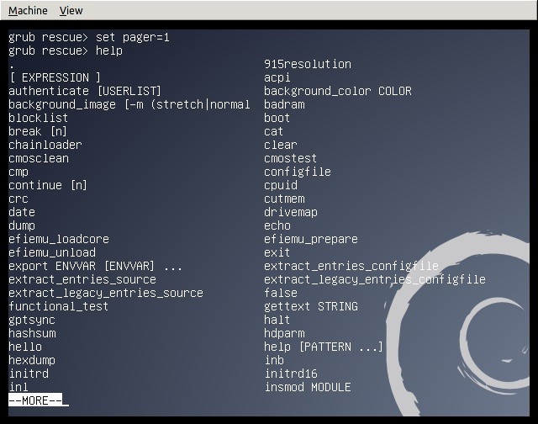Select the 'exit' command
Screen dimensions: 538x424
277,252
